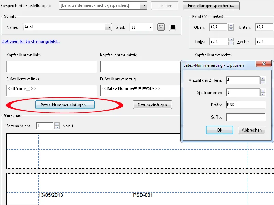Expand the Arial font name dropdown
This screenshot has width=274, height=205.
click(x=109, y=27)
